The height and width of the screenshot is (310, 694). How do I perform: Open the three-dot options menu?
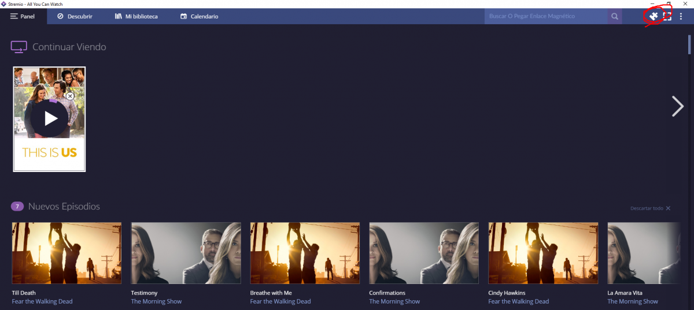pos(681,16)
